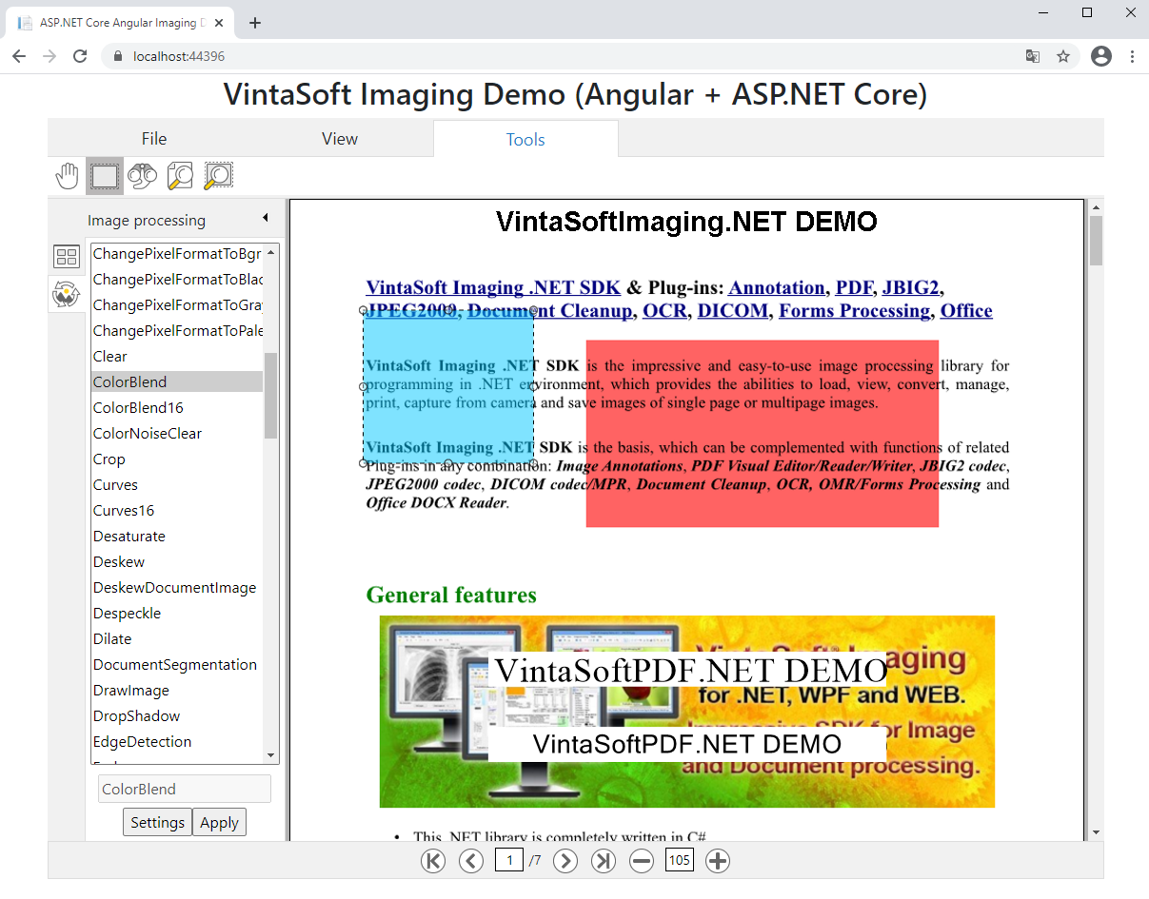The width and height of the screenshot is (1149, 899).
Task: Pick the zoom selection magnifier tool
Action: 218,176
